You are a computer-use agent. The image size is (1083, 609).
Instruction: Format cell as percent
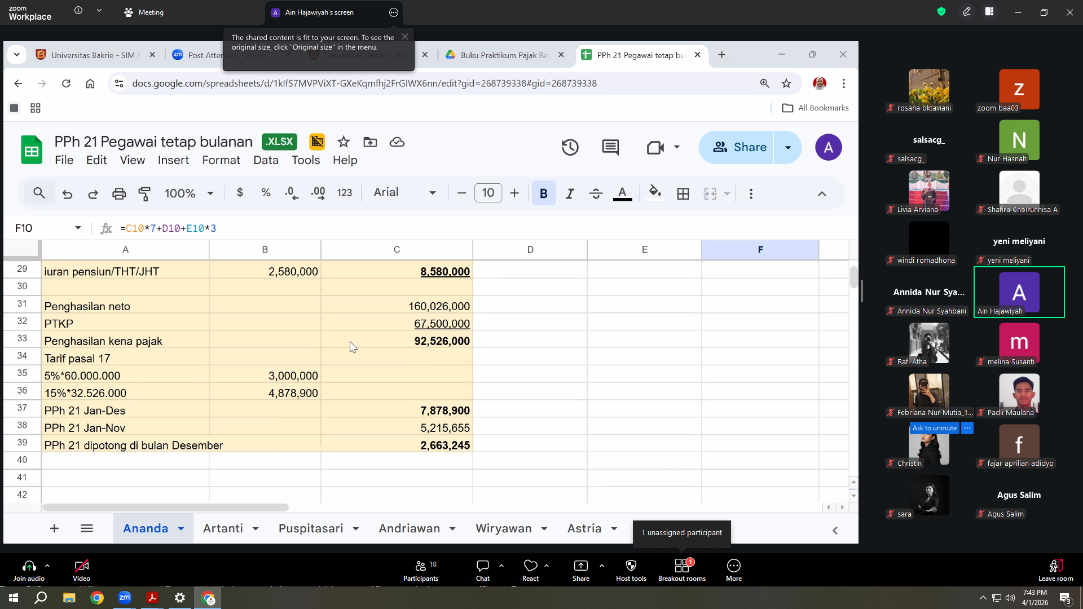pos(266,193)
